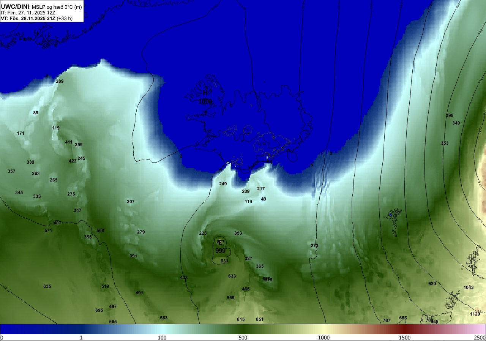
Task: Click the height value 265
Action: click(54, 180)
